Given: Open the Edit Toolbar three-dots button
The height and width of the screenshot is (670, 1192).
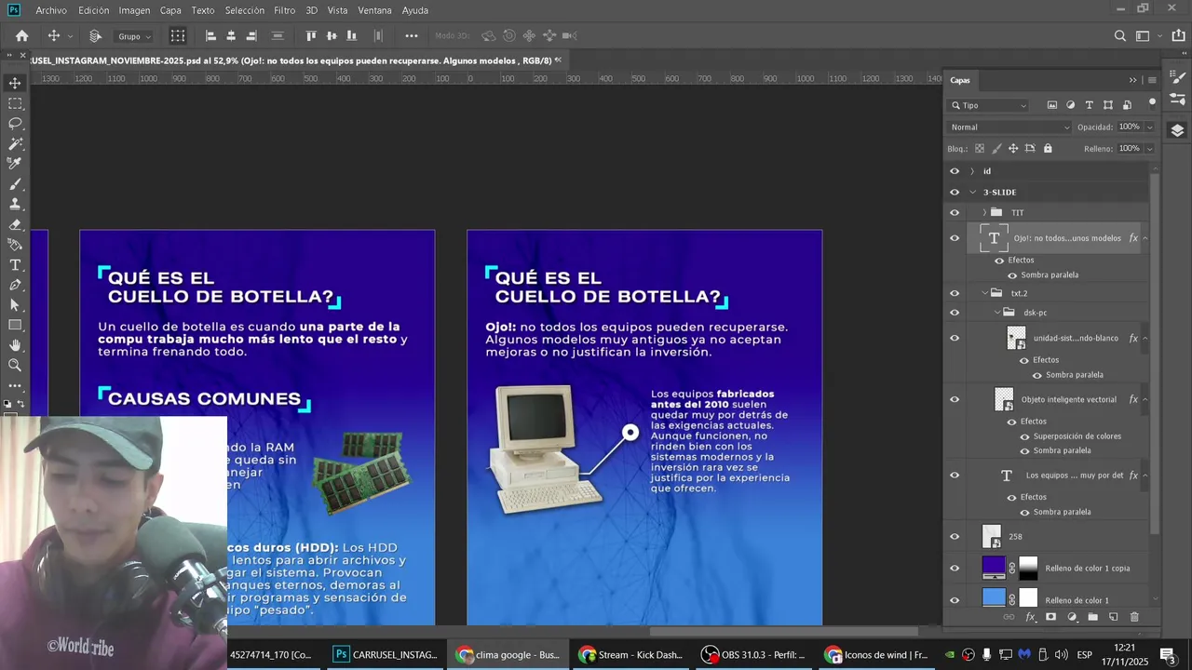Looking at the screenshot, I should [15, 385].
